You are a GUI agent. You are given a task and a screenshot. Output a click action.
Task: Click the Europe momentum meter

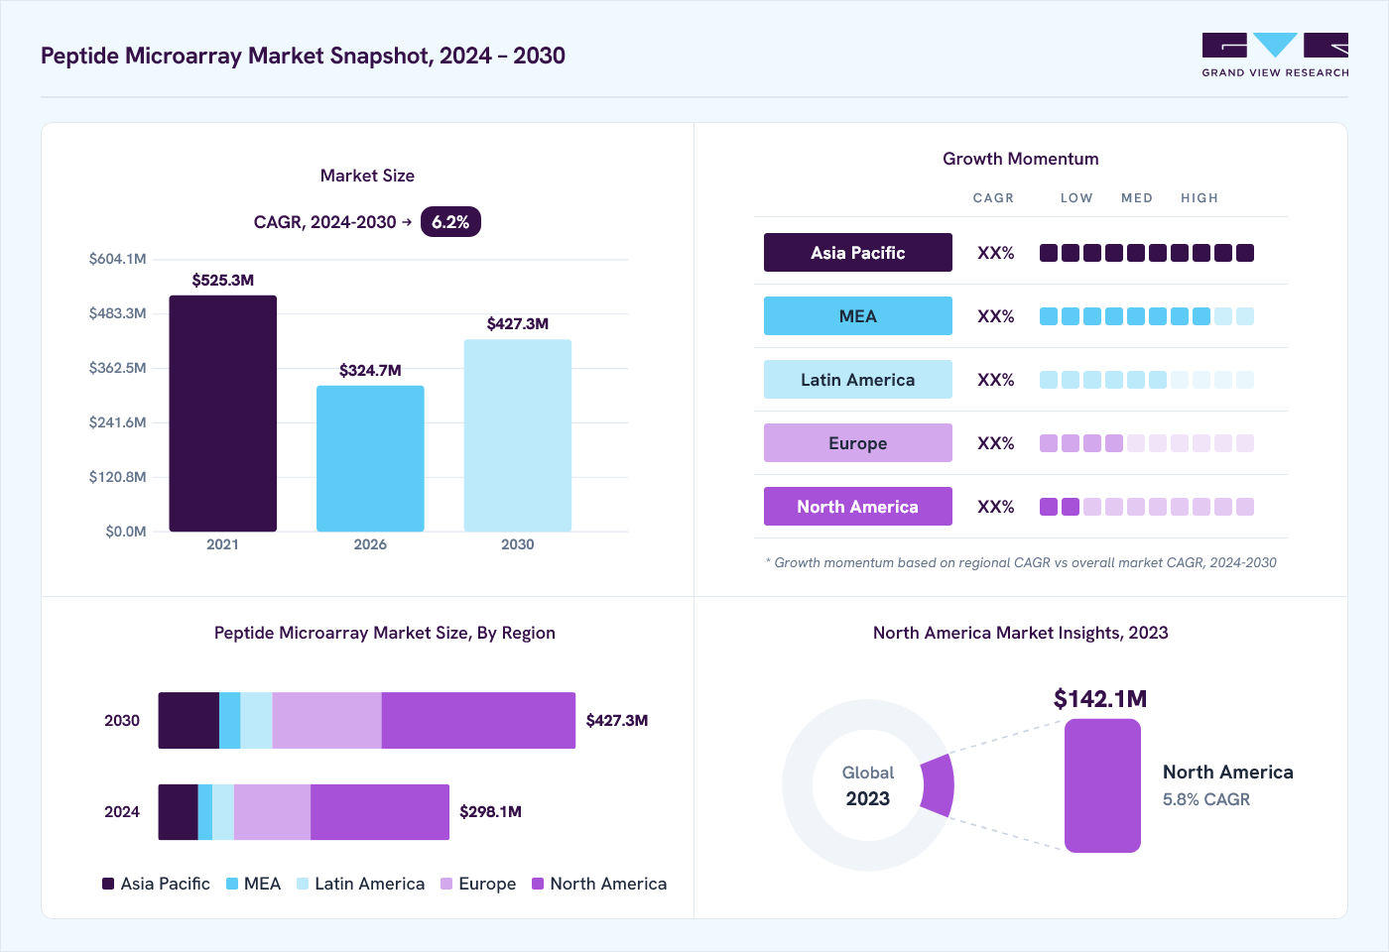(x=1147, y=443)
